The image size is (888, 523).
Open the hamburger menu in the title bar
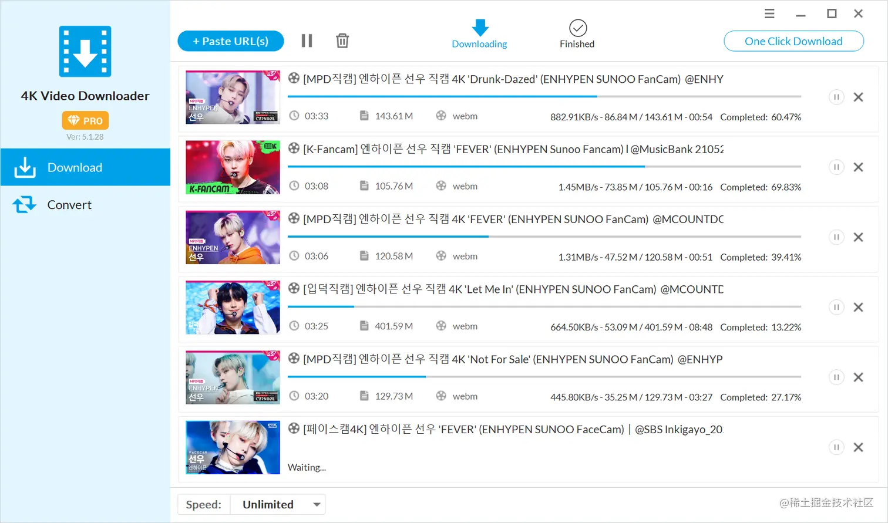click(769, 14)
